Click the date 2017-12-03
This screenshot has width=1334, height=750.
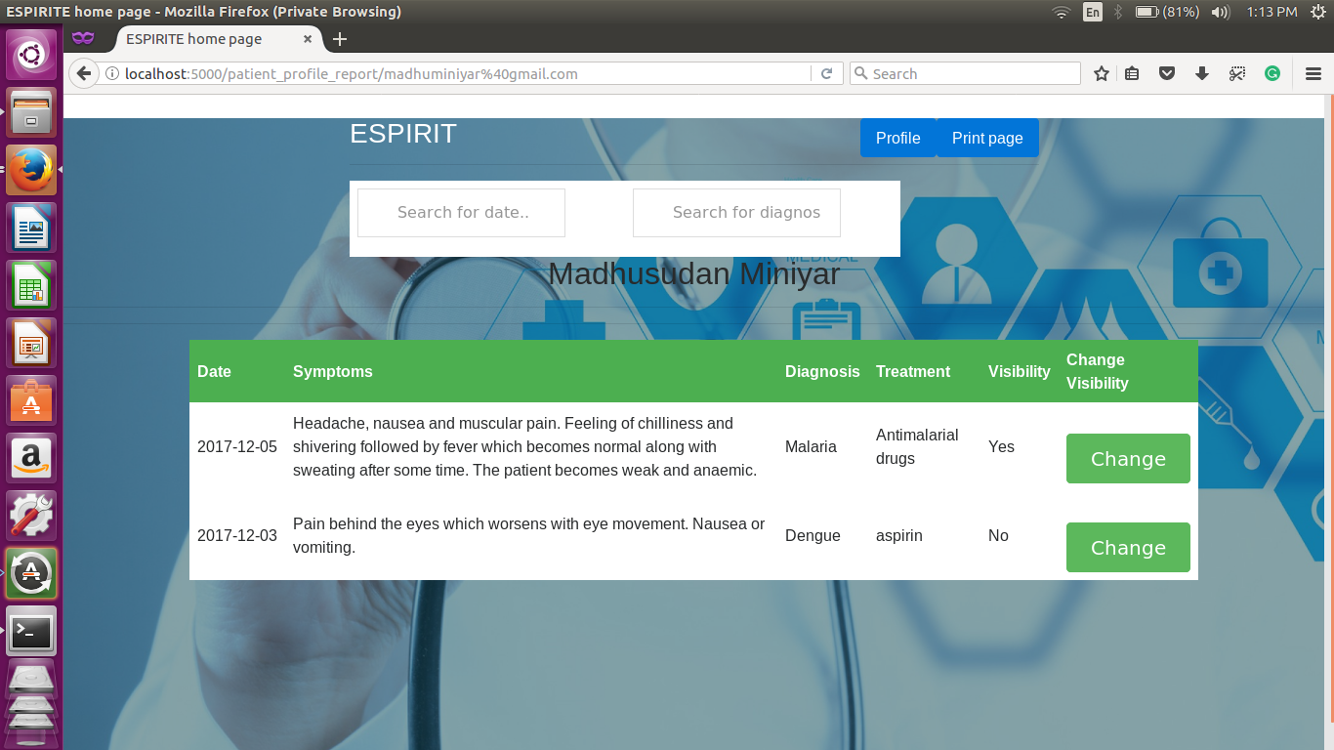(237, 535)
